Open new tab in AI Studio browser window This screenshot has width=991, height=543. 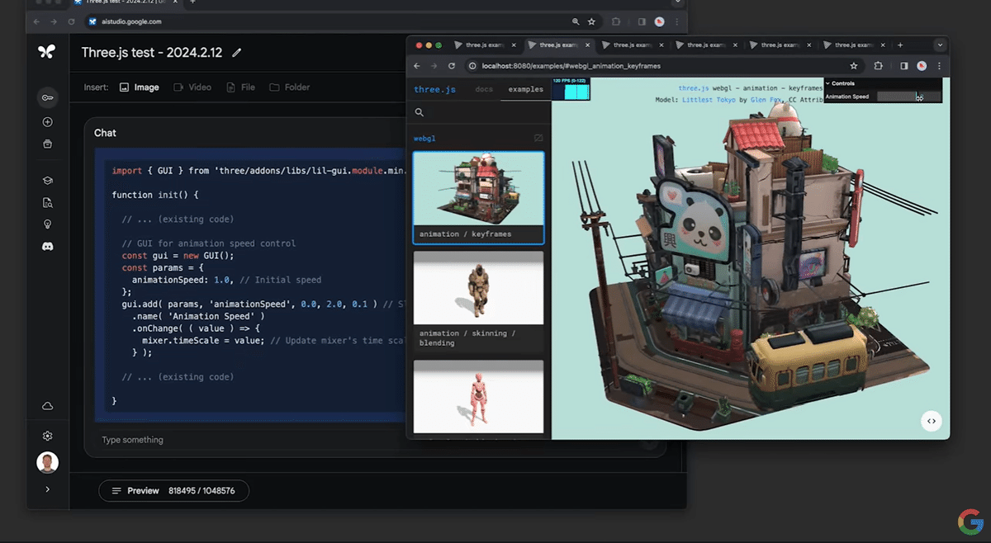192,2
